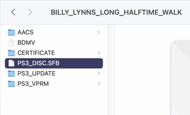Select the CERTIFICATE folder icon

11,53
